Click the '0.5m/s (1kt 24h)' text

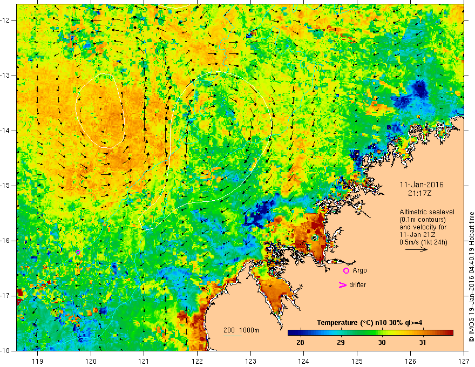(423, 242)
